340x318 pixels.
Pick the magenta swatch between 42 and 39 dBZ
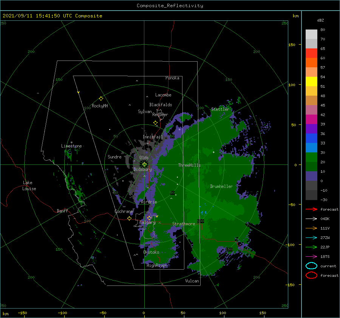tap(311, 119)
